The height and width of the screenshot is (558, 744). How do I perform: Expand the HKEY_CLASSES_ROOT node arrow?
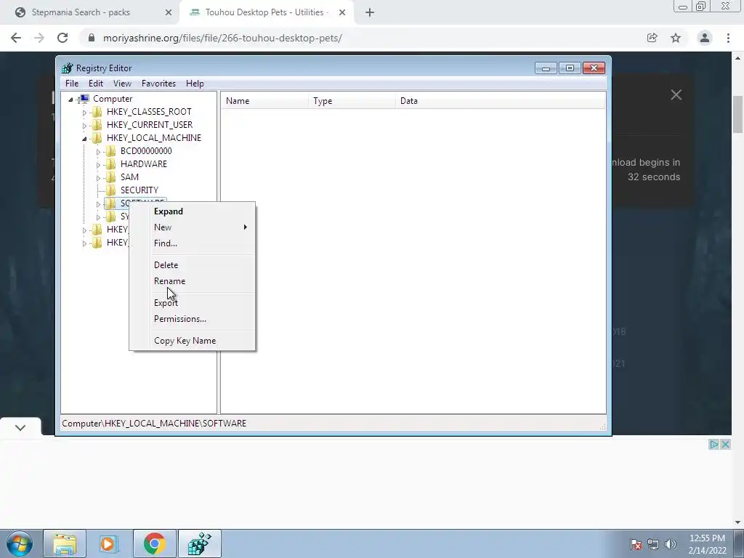(x=84, y=113)
